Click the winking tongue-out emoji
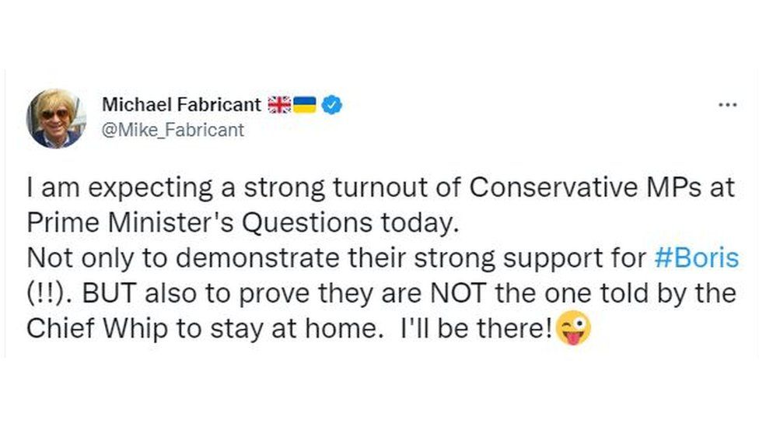 pos(573,327)
